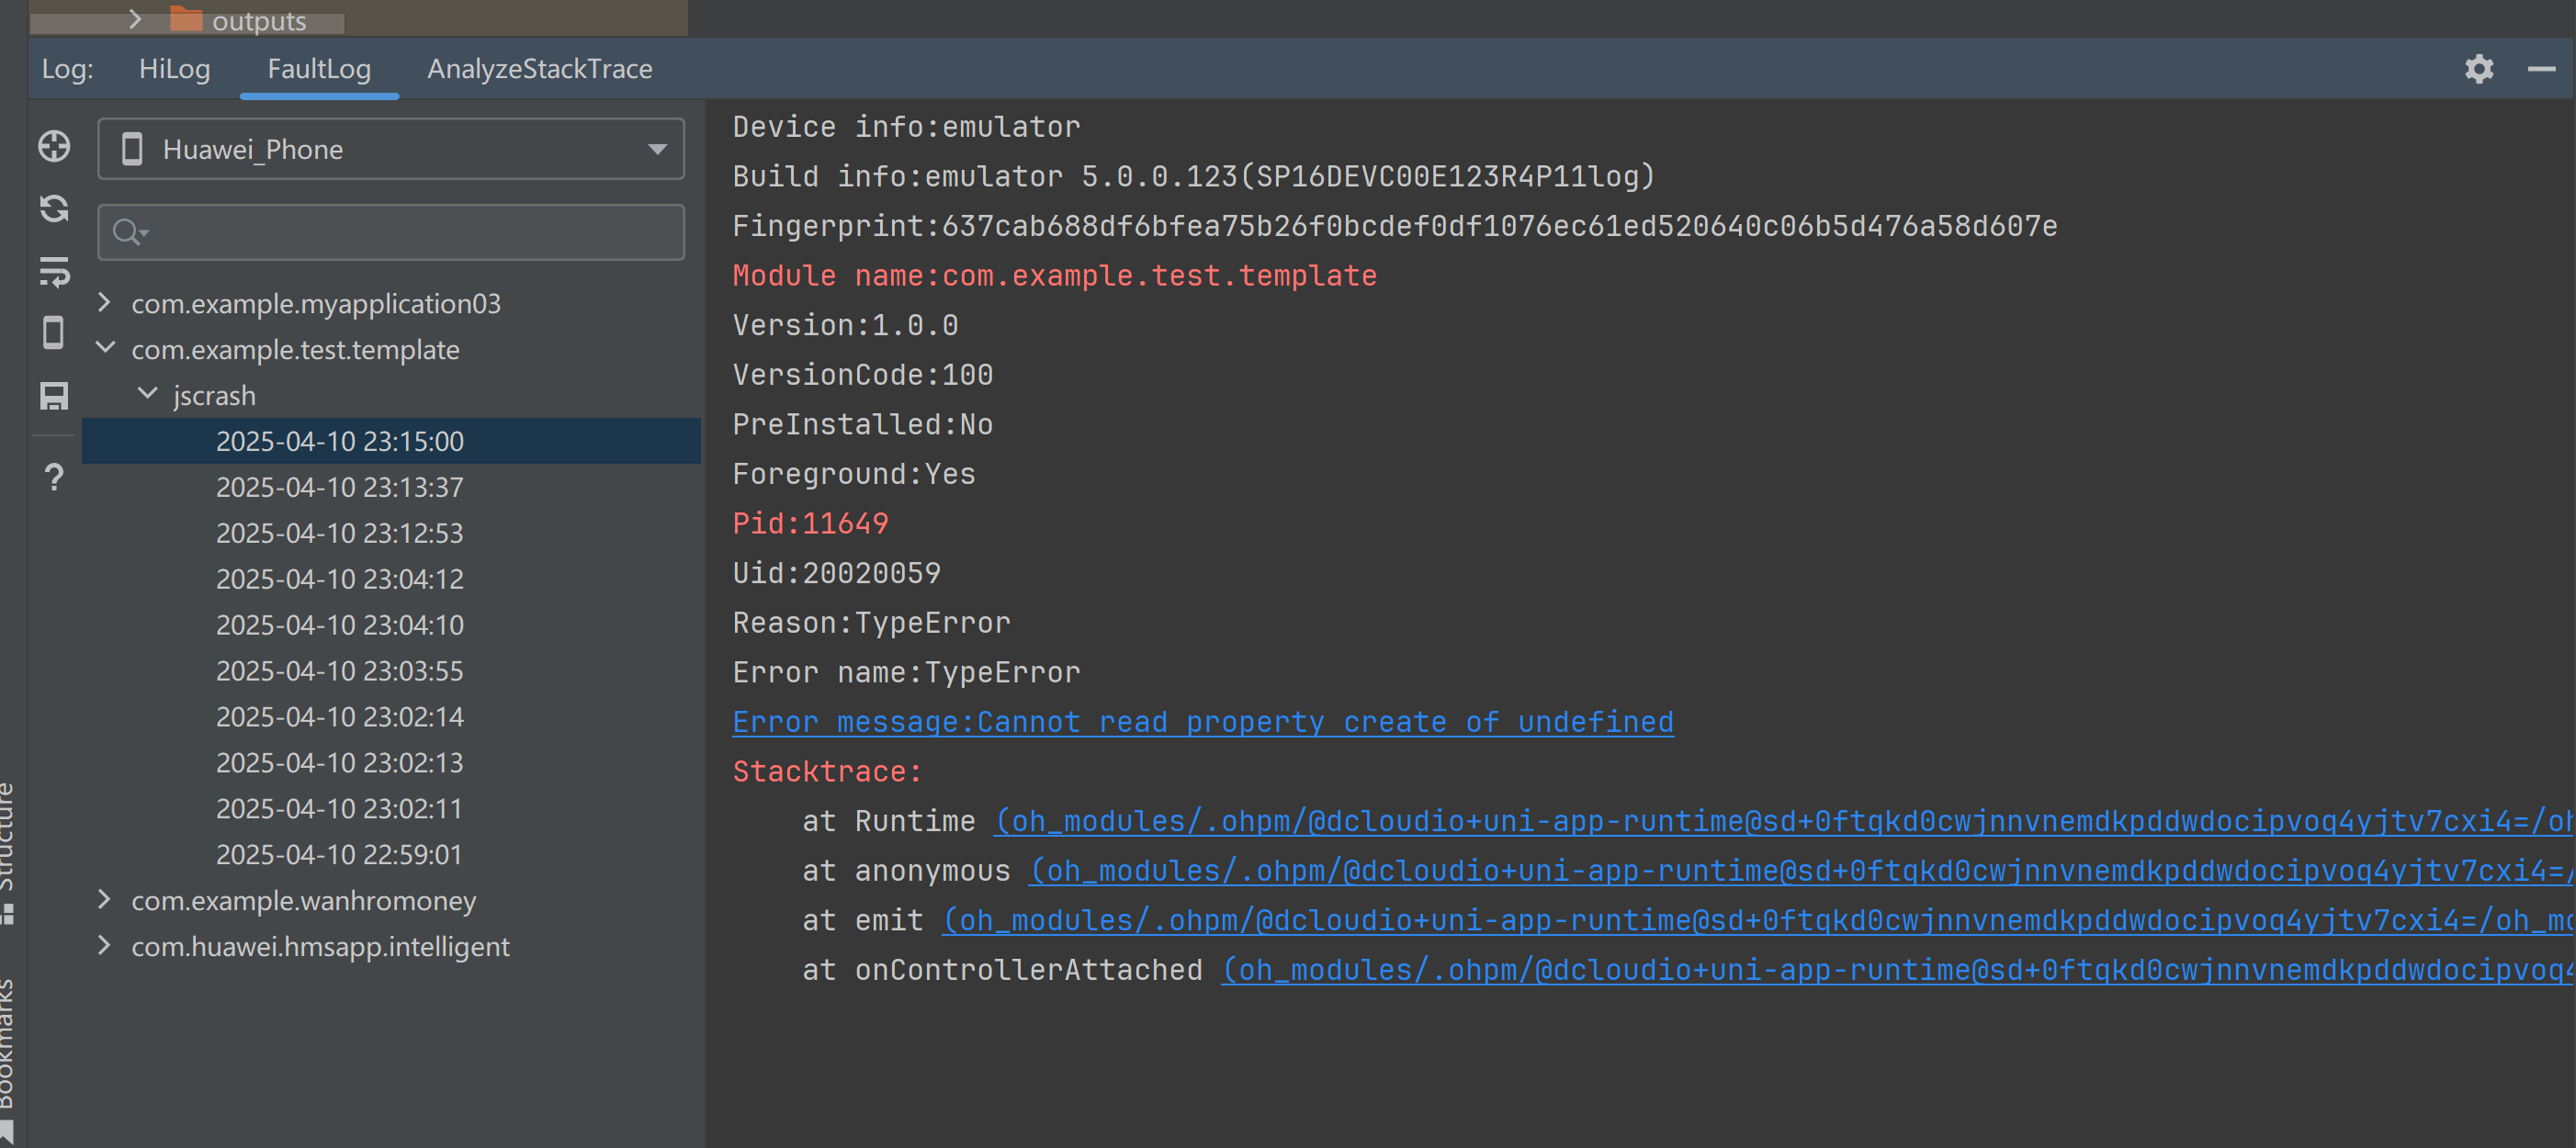2576x1148 pixels.
Task: Switch to the AnalyzeStackTrace tab
Action: coord(539,69)
